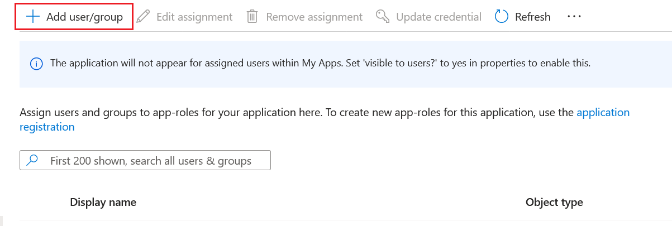Select the 'Update credential' toolbar command
The height and width of the screenshot is (226, 672).
point(439,17)
